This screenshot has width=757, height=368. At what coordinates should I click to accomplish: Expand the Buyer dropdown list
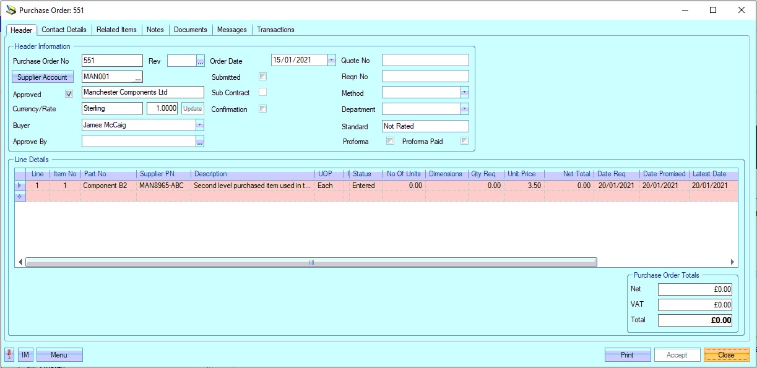point(199,125)
